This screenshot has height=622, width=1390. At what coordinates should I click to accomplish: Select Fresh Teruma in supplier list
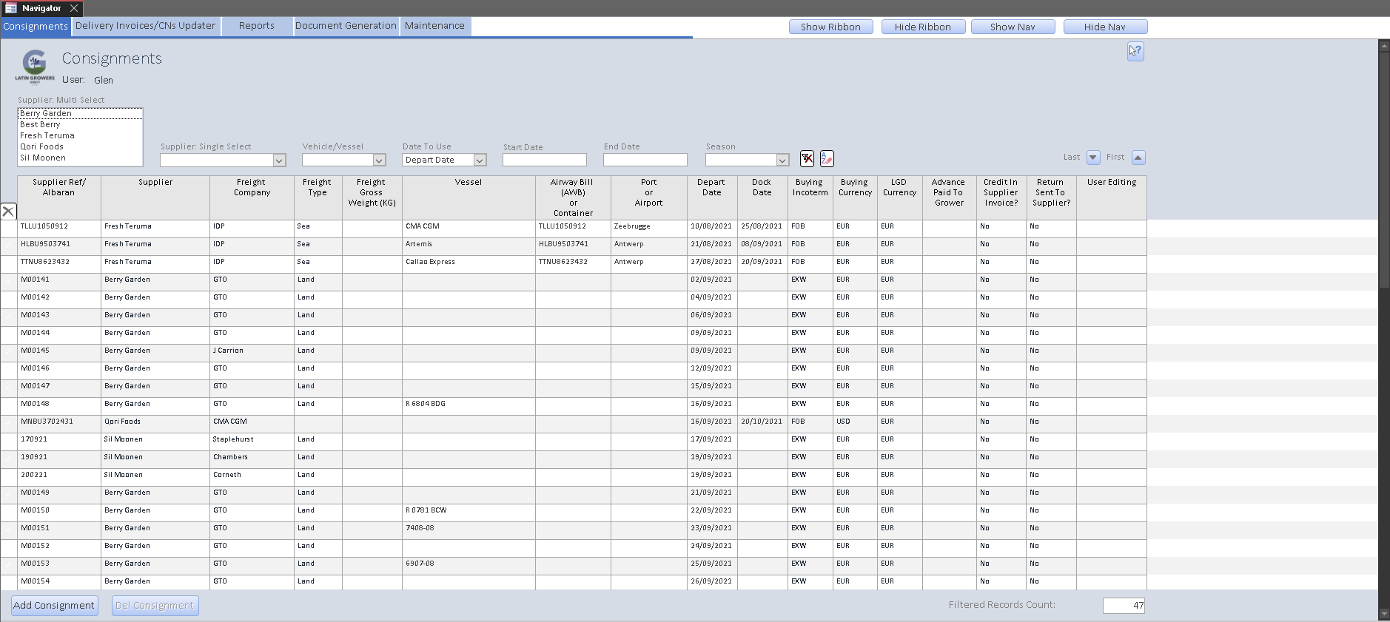pos(47,136)
